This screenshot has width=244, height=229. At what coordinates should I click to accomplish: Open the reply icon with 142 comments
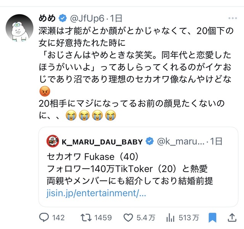pyautogui.click(x=44, y=218)
